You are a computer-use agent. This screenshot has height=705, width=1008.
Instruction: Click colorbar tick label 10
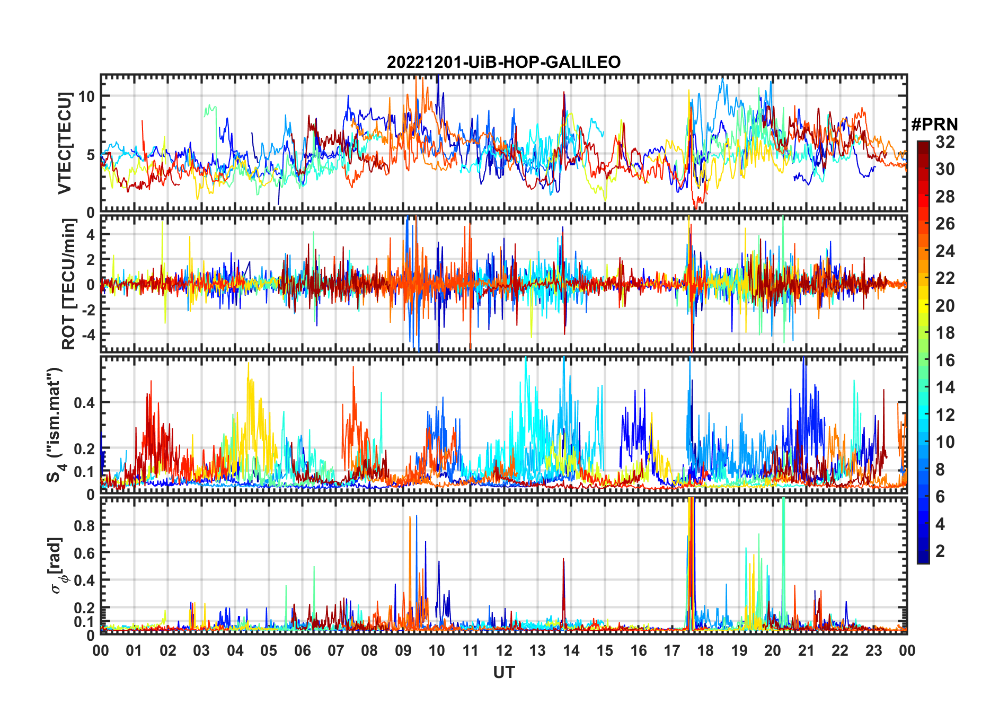pyautogui.click(x=945, y=442)
